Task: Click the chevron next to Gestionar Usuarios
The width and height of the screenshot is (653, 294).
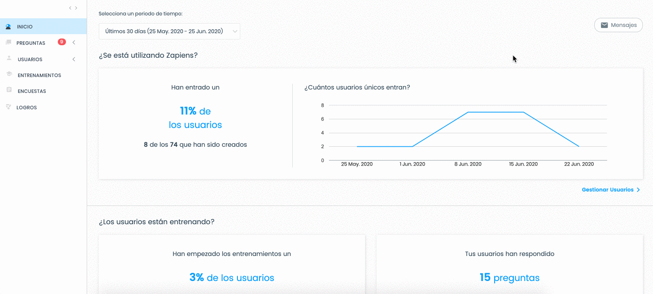Action: 638,190
